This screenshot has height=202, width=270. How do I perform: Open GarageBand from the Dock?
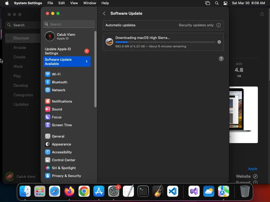(158, 191)
